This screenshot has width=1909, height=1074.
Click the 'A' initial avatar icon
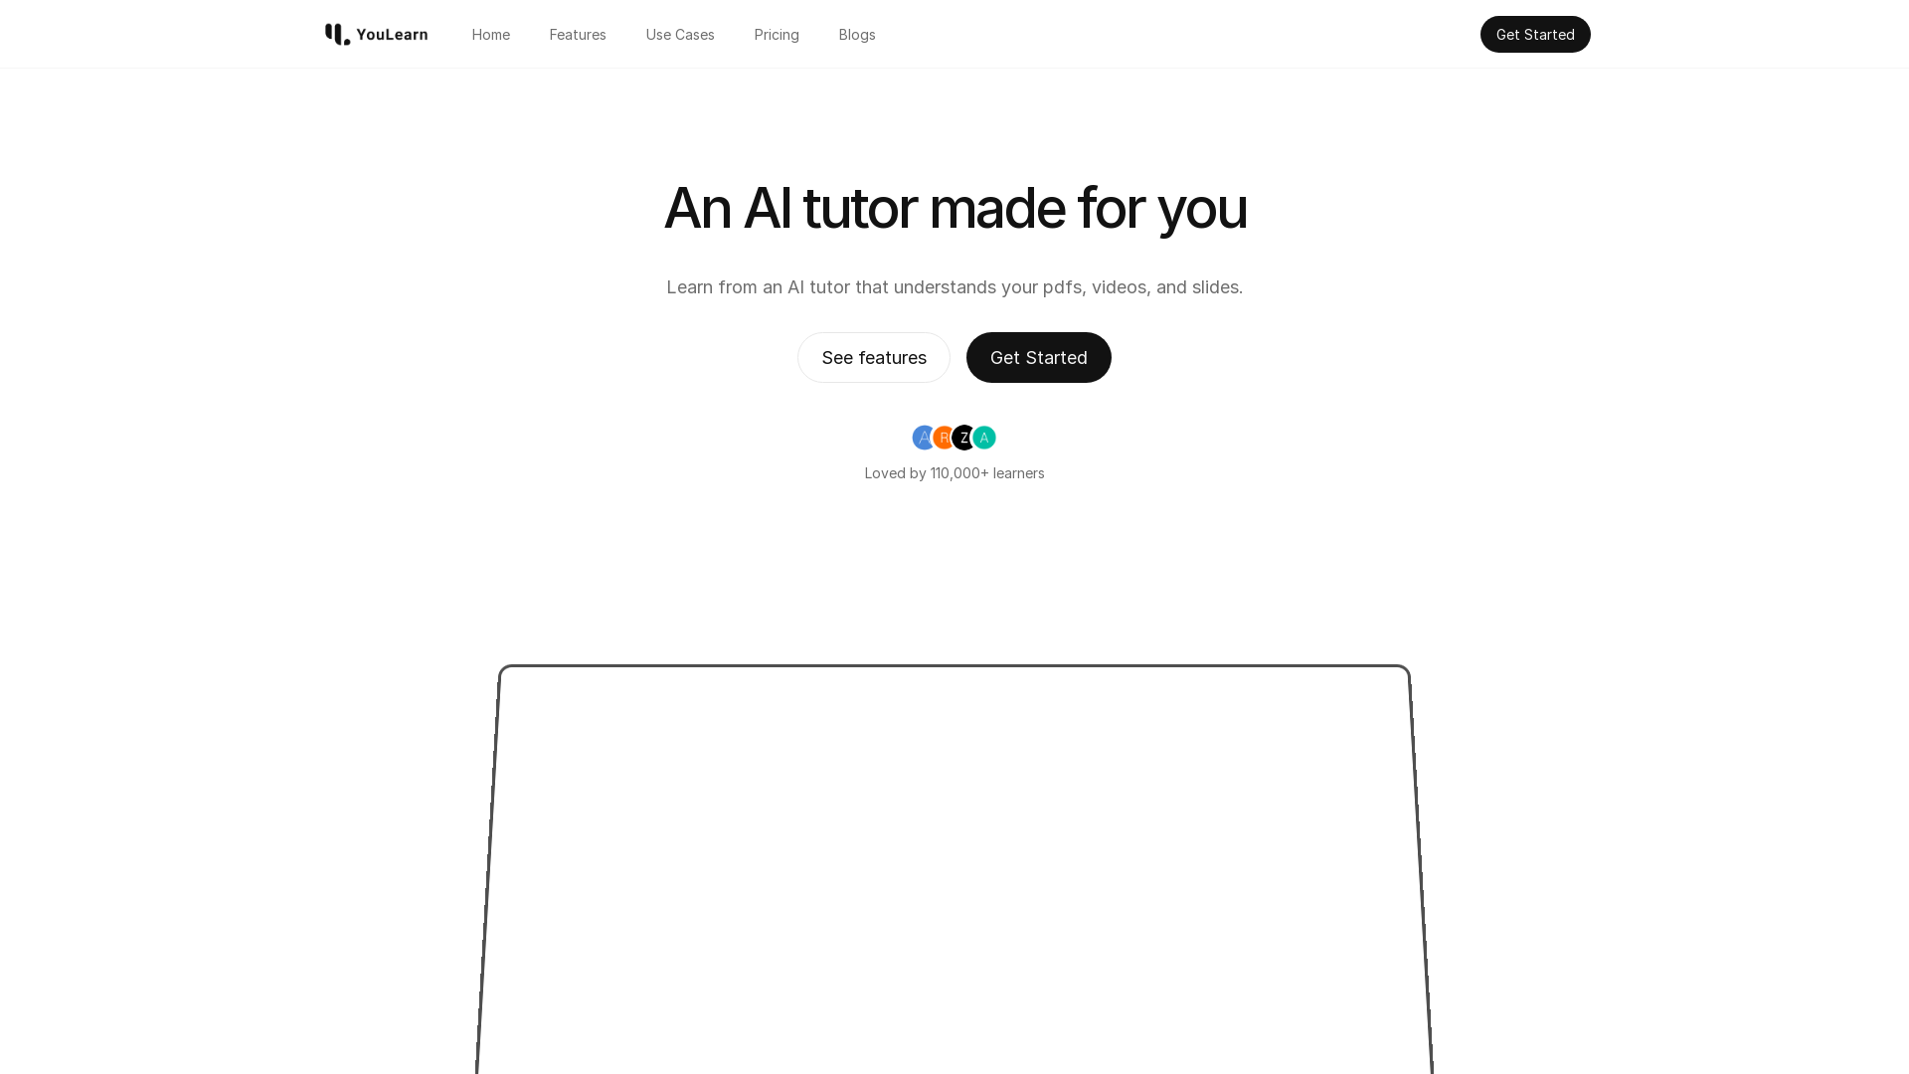pyautogui.click(x=923, y=437)
